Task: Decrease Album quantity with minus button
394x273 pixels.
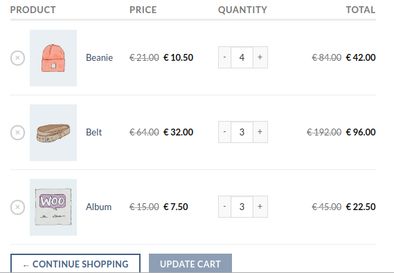Action: pyautogui.click(x=224, y=207)
